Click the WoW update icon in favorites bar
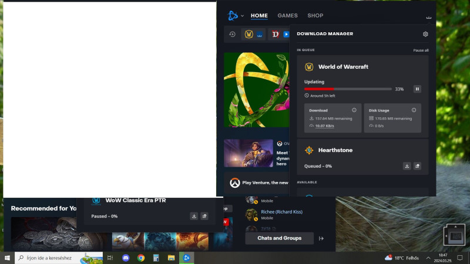Image resolution: width=470 pixels, height=264 pixels. point(260,35)
